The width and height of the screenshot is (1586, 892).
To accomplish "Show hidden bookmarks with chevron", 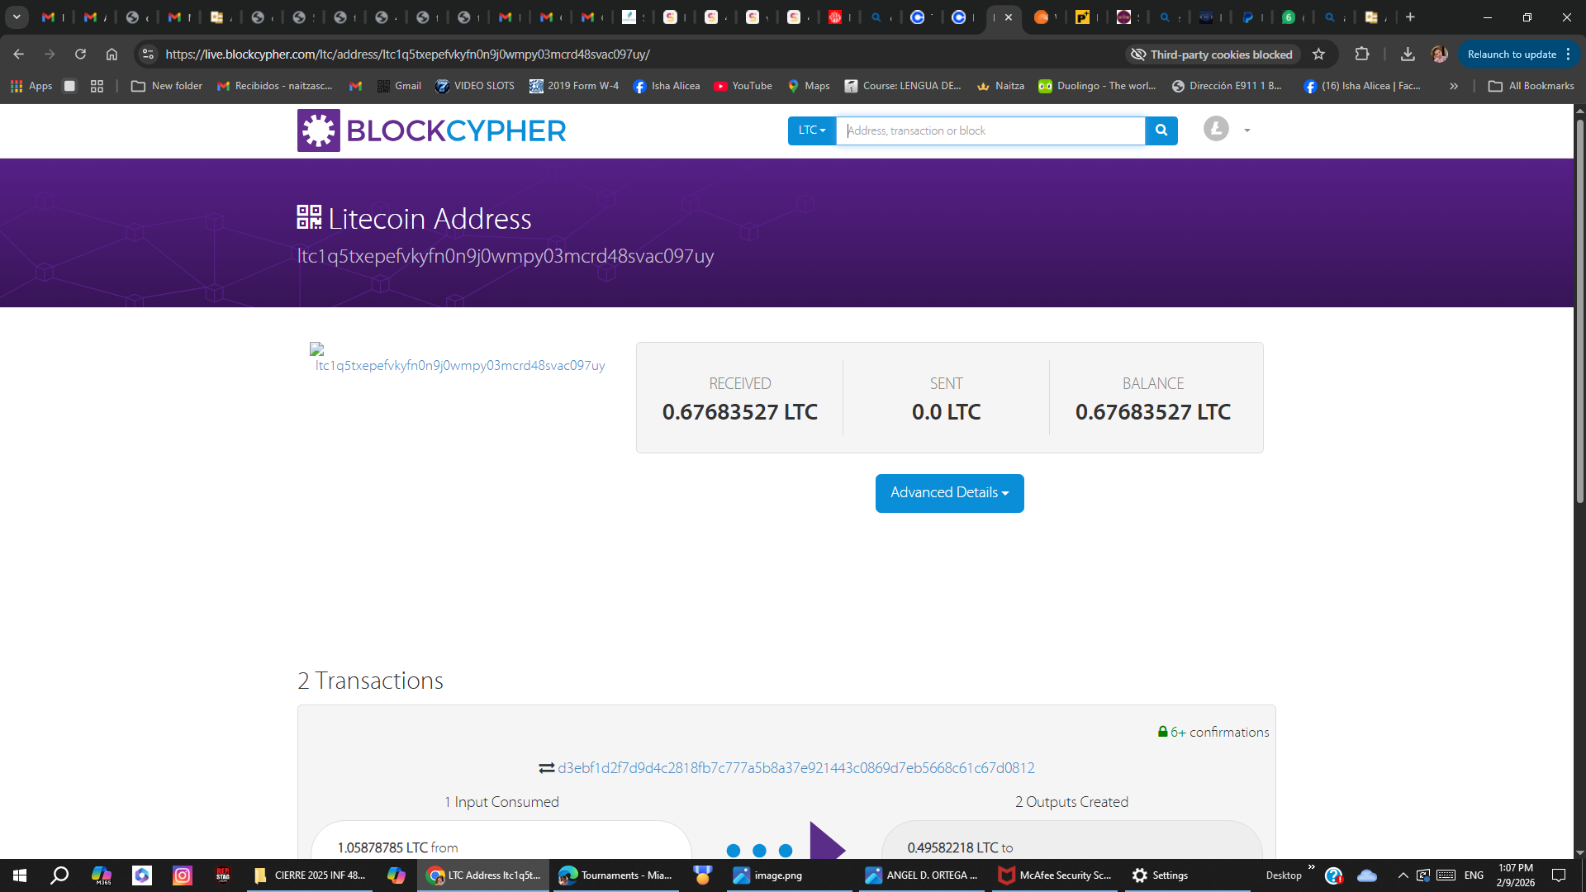I will pos(1453,86).
